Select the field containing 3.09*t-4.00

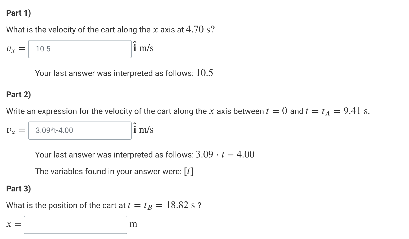click(x=80, y=130)
